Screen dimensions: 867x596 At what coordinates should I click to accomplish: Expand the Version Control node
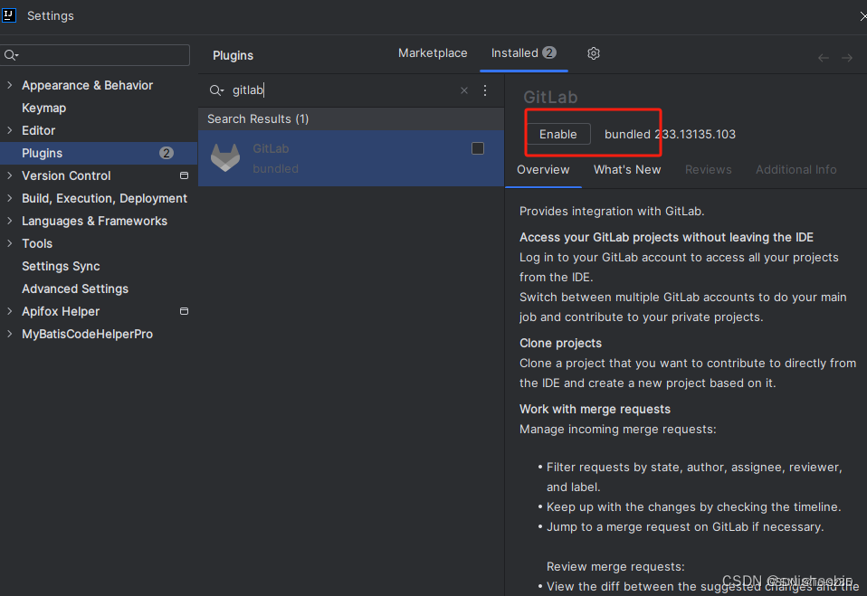[9, 175]
